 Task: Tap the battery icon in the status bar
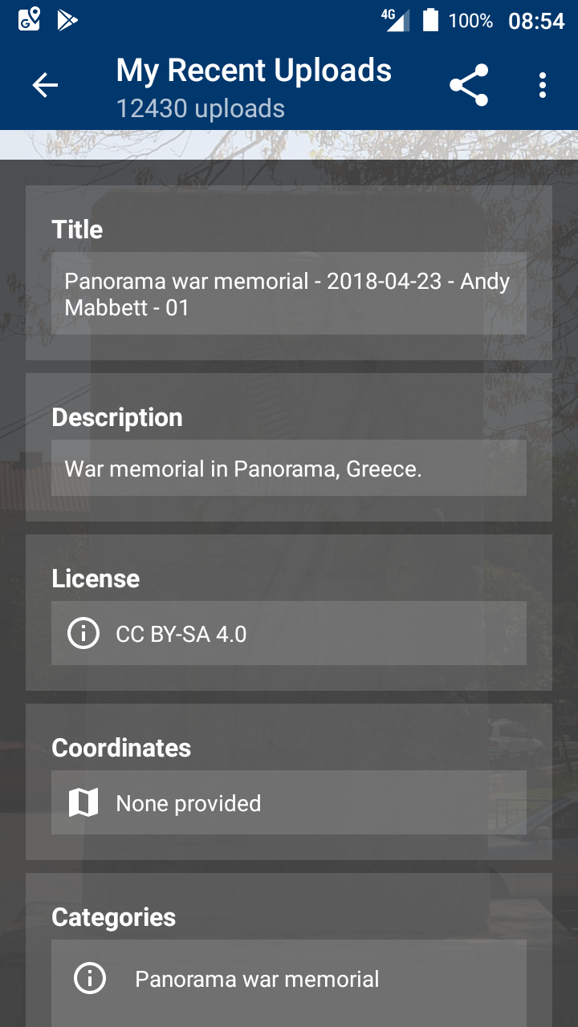tap(430, 20)
